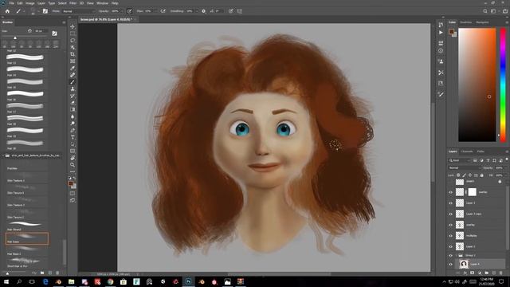Enable airbrush style build-up effects
Image resolution: width=510 pixels, height=287 pixels.
point(163,11)
